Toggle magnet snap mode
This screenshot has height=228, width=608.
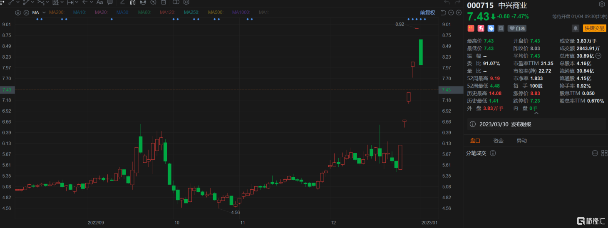click(133, 2)
